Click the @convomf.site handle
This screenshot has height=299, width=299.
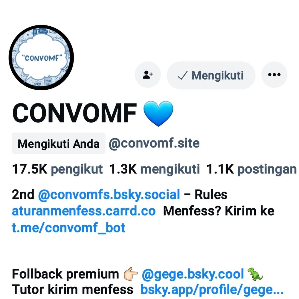pos(154,143)
